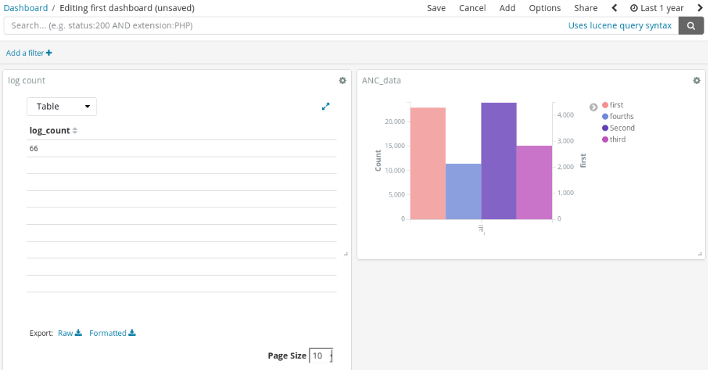708x370 pixels.
Task: Open the Table view dropdown
Action: tap(62, 107)
